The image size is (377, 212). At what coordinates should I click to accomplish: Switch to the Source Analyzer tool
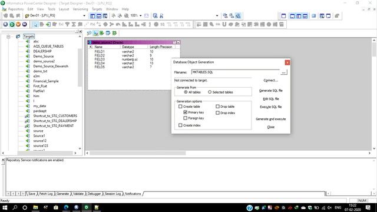point(89,33)
